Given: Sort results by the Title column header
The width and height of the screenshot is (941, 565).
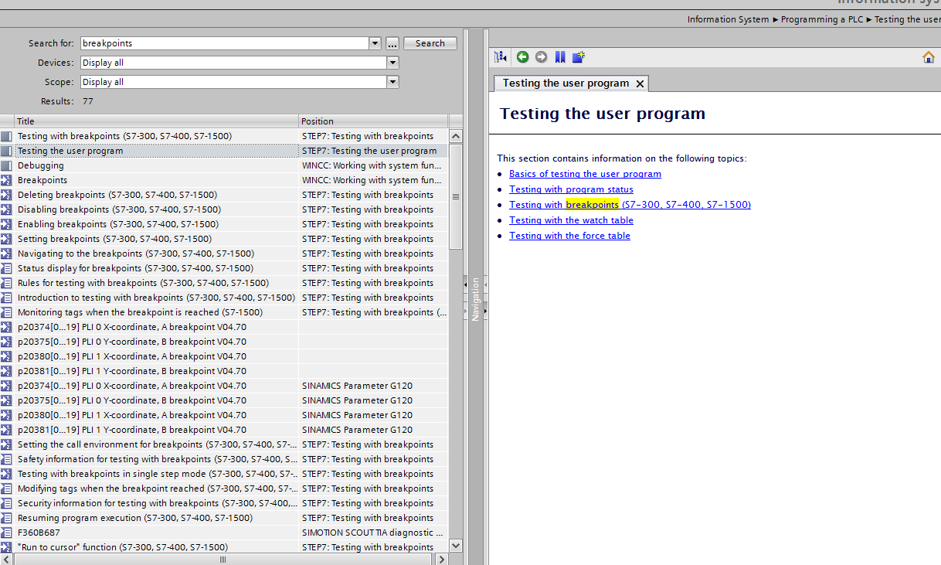Looking at the screenshot, I should coord(157,121).
